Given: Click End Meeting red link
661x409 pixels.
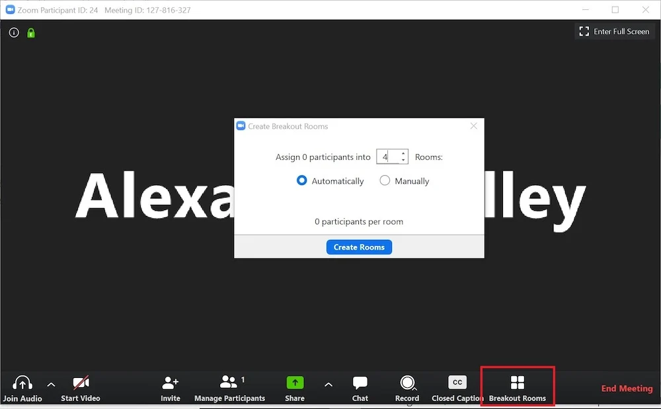Looking at the screenshot, I should [627, 389].
